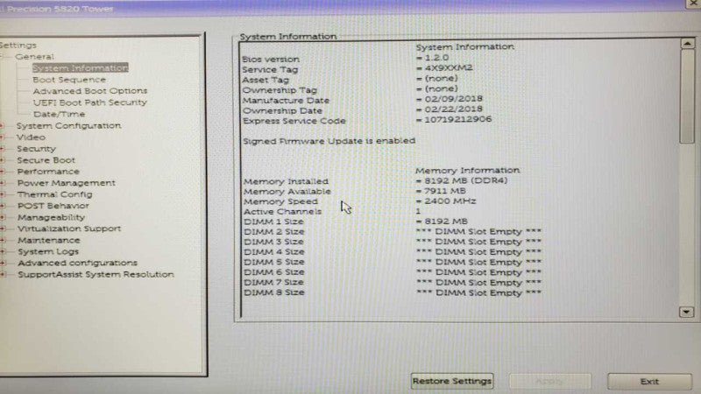Click Express Service Code value 10719212906
Screen dimensions: 701x394
click(457, 119)
